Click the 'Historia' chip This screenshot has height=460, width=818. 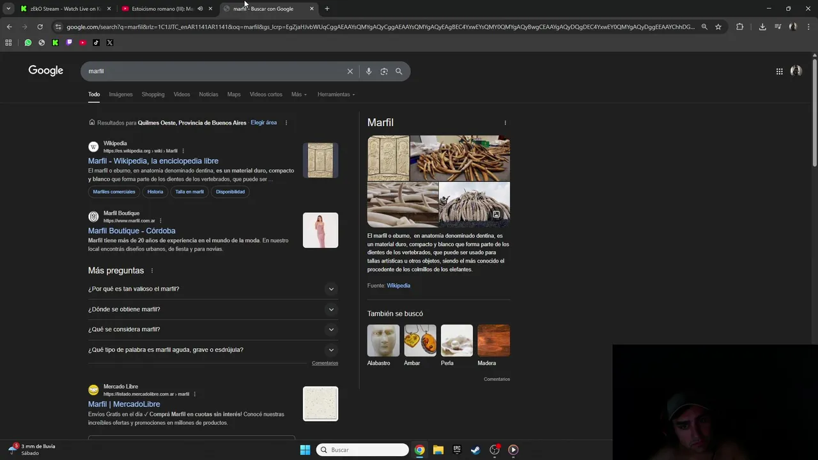click(x=155, y=192)
